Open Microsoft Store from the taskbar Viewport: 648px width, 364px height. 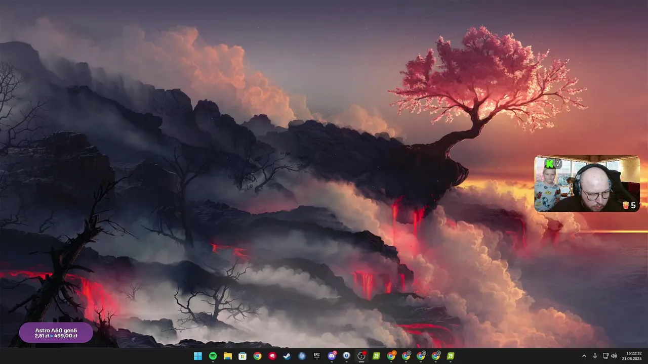[242, 356]
